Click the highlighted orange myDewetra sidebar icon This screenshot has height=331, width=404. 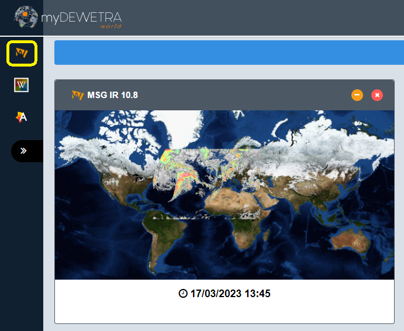coord(22,54)
